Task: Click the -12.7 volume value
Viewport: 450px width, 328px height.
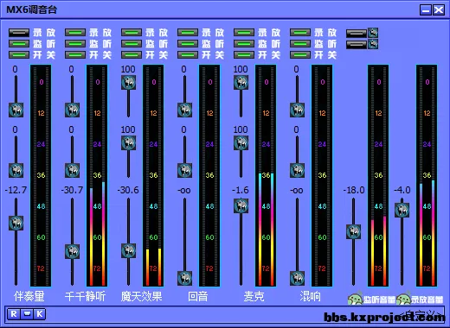Action: (16, 190)
